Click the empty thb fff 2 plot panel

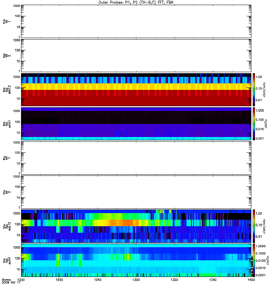[x=136, y=55]
